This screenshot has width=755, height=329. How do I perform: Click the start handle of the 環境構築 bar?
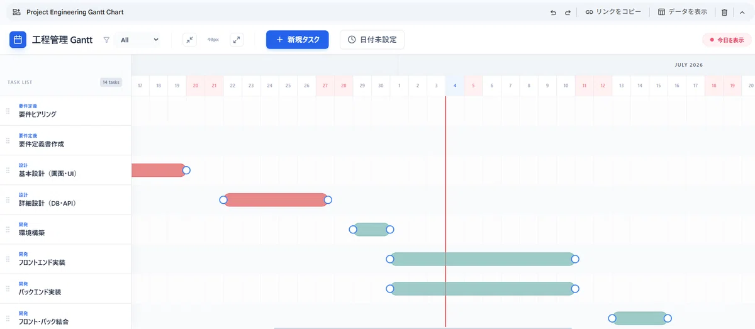pos(353,230)
